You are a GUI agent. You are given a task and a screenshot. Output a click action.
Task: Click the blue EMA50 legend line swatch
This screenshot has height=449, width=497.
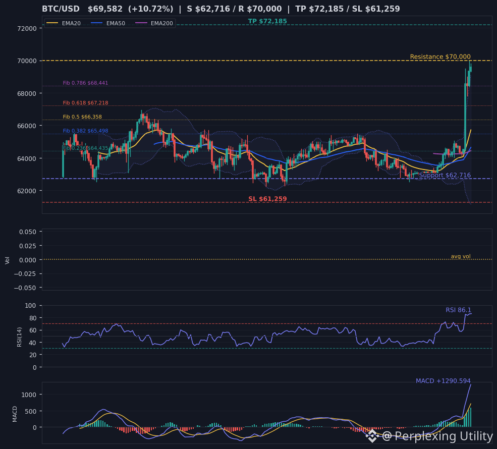[97, 23]
